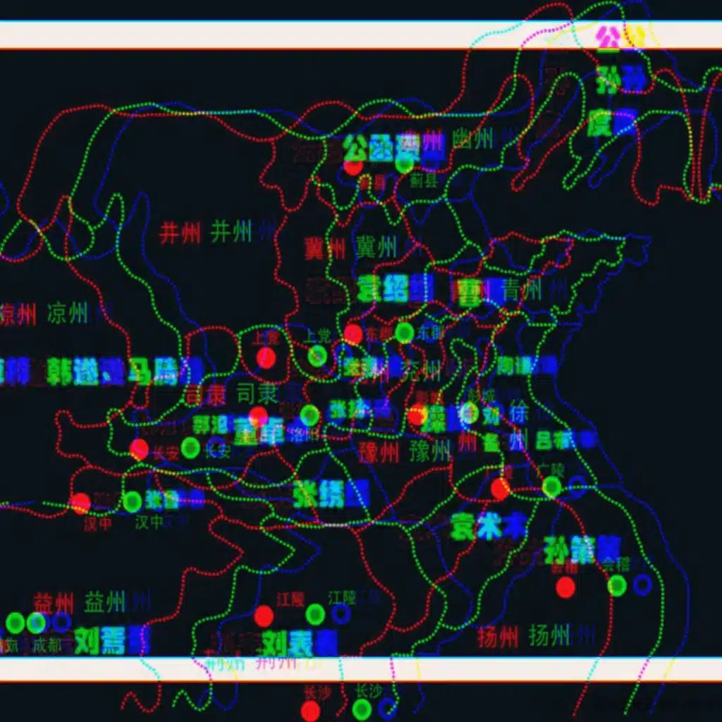Select the green 会稽 city marker

click(x=617, y=585)
